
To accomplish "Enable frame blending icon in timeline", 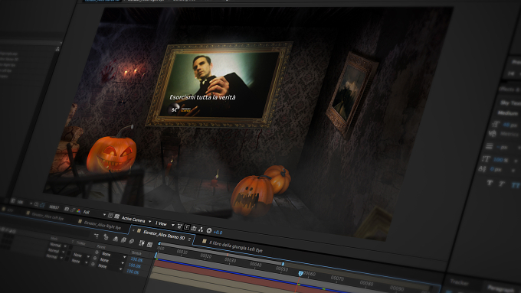I will (123, 240).
